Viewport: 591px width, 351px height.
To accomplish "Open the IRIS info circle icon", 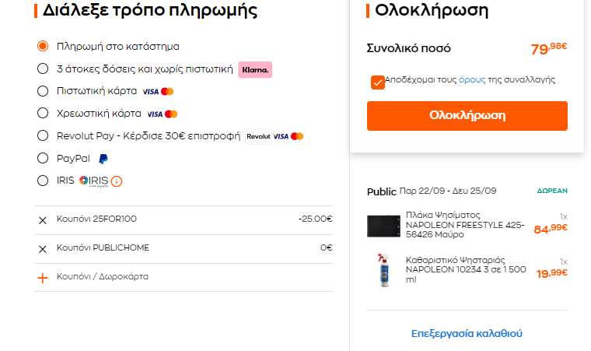I will coord(117,181).
